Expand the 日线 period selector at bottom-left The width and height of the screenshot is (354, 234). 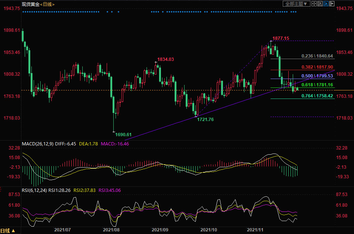(8, 231)
